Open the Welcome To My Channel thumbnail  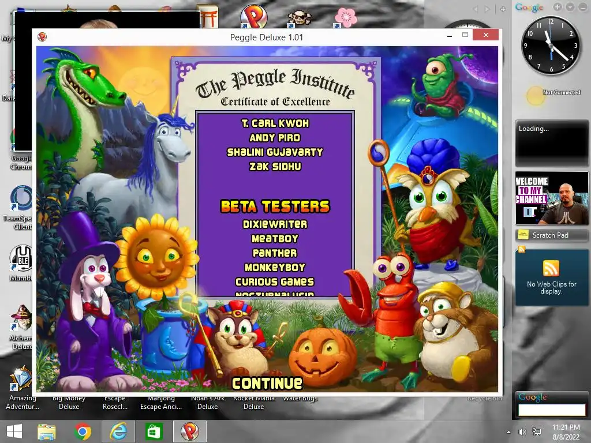pos(551,198)
